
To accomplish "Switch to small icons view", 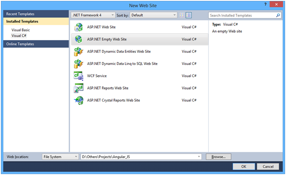I will 182,15.
